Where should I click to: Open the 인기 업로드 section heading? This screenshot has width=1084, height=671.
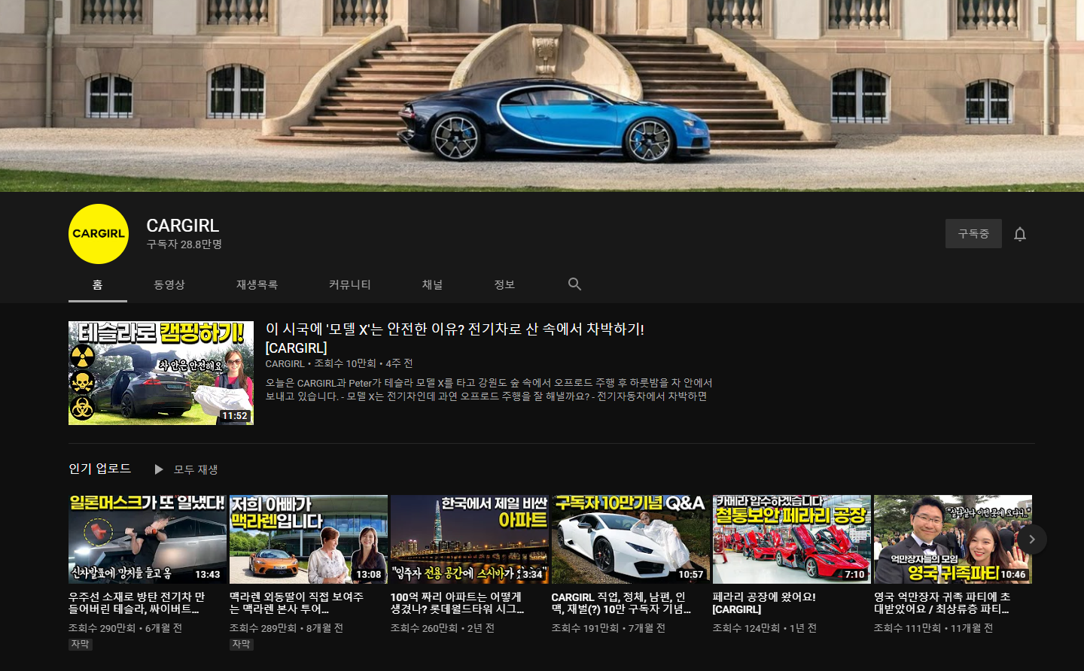point(99,469)
